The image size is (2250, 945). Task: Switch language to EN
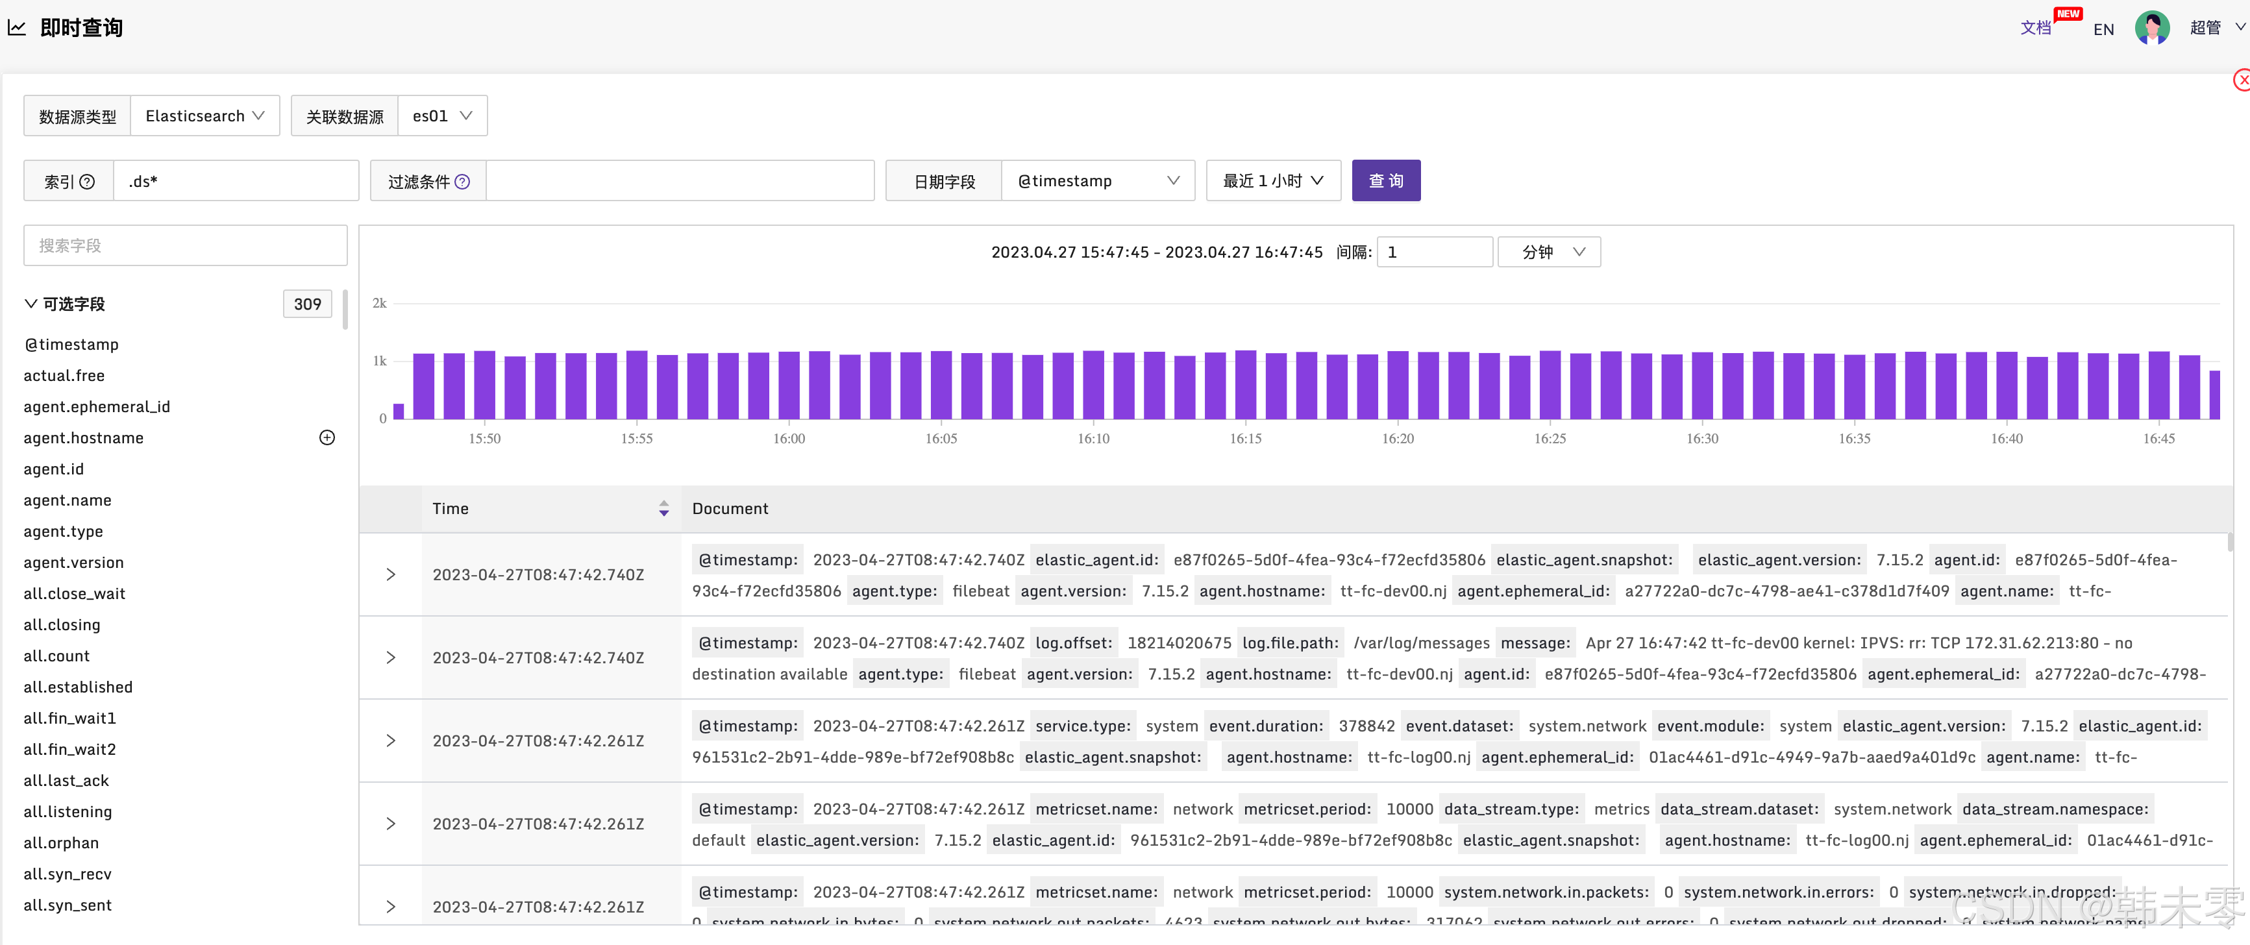click(2103, 30)
